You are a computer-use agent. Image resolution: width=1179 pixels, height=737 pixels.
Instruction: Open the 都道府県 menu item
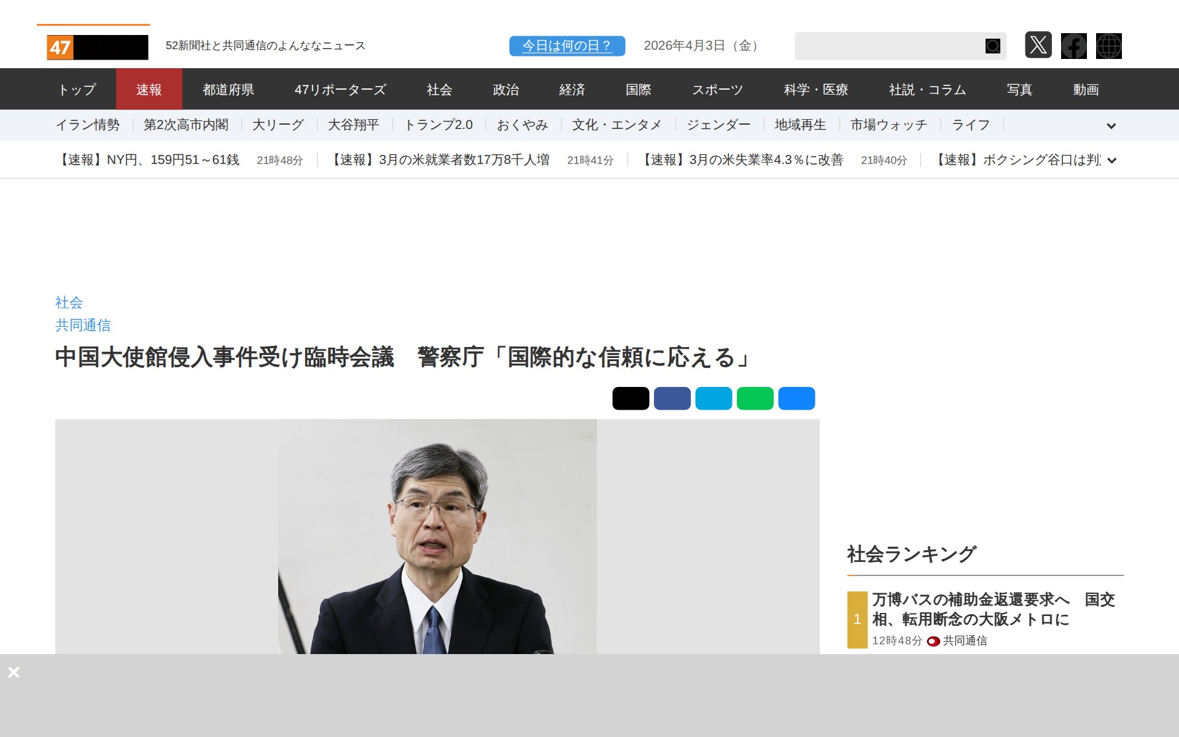coord(228,90)
